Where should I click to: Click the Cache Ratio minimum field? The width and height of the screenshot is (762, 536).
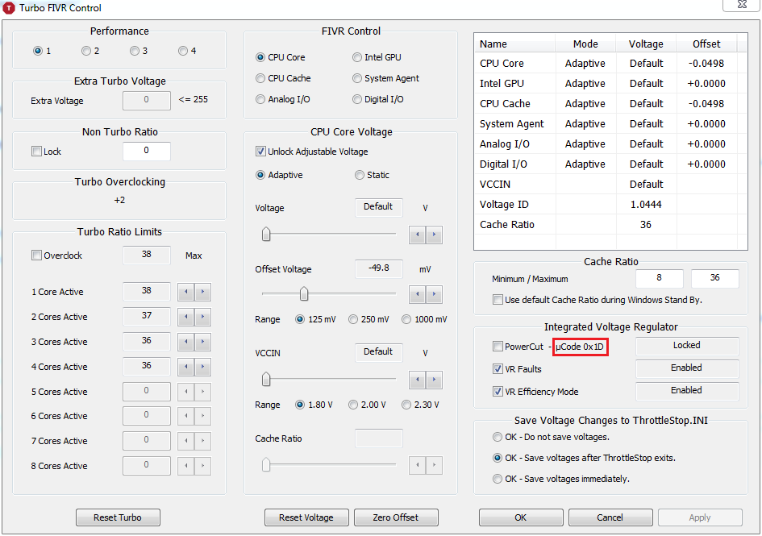coord(660,278)
